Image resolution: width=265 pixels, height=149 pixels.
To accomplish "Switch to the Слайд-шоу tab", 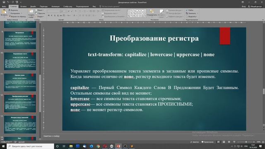I will coord(67,7).
